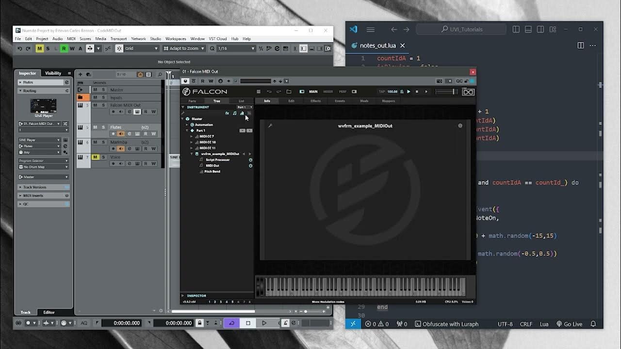Collapse the wvfrm_example_MIDIOut tree node

coord(193,153)
